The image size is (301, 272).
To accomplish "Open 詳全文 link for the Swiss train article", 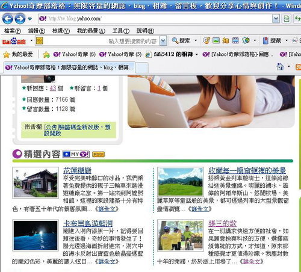I will pos(200,209).
